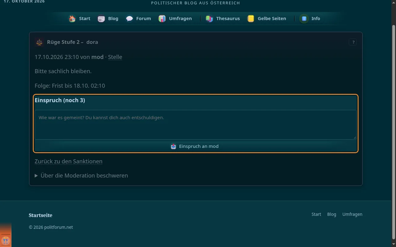Image resolution: width=396 pixels, height=247 pixels.
Task: Click the blue Info circle icon
Action: coord(304,19)
